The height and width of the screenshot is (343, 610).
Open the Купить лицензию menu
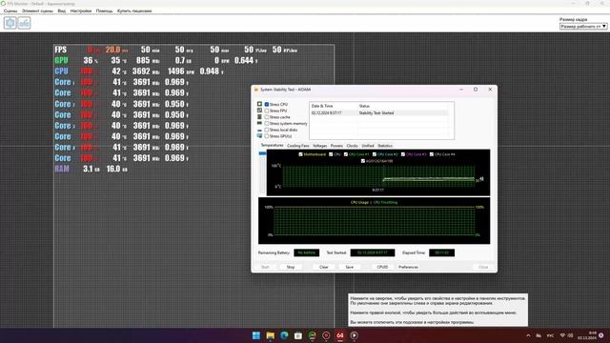(x=134, y=10)
